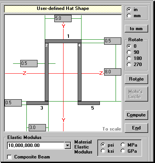
Task: Click the Rotate button
Action: (x=136, y=79)
